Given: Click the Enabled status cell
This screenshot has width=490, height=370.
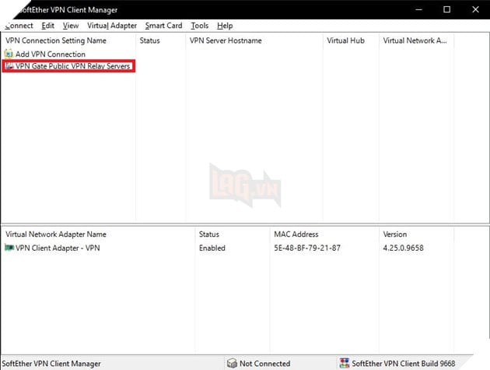Looking at the screenshot, I should (212, 248).
